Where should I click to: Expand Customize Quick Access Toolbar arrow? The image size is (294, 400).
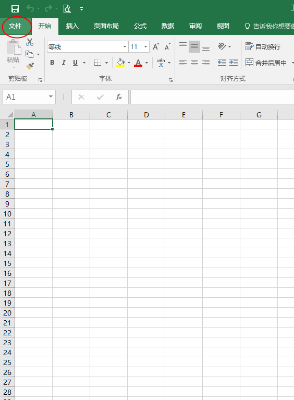pos(82,9)
